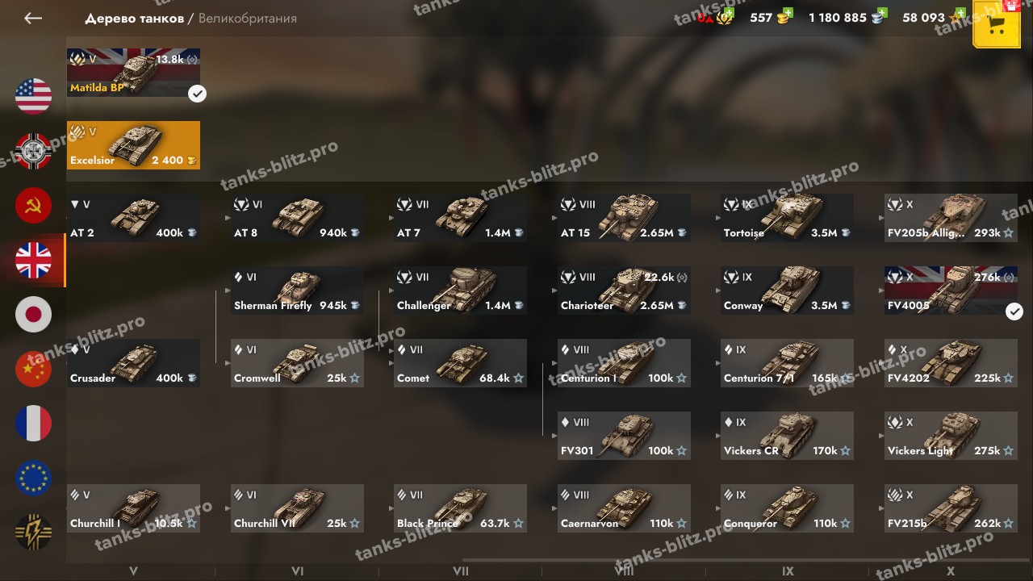Open the Cromwell tank card
Screen dimensions: 1033x581
(297, 363)
